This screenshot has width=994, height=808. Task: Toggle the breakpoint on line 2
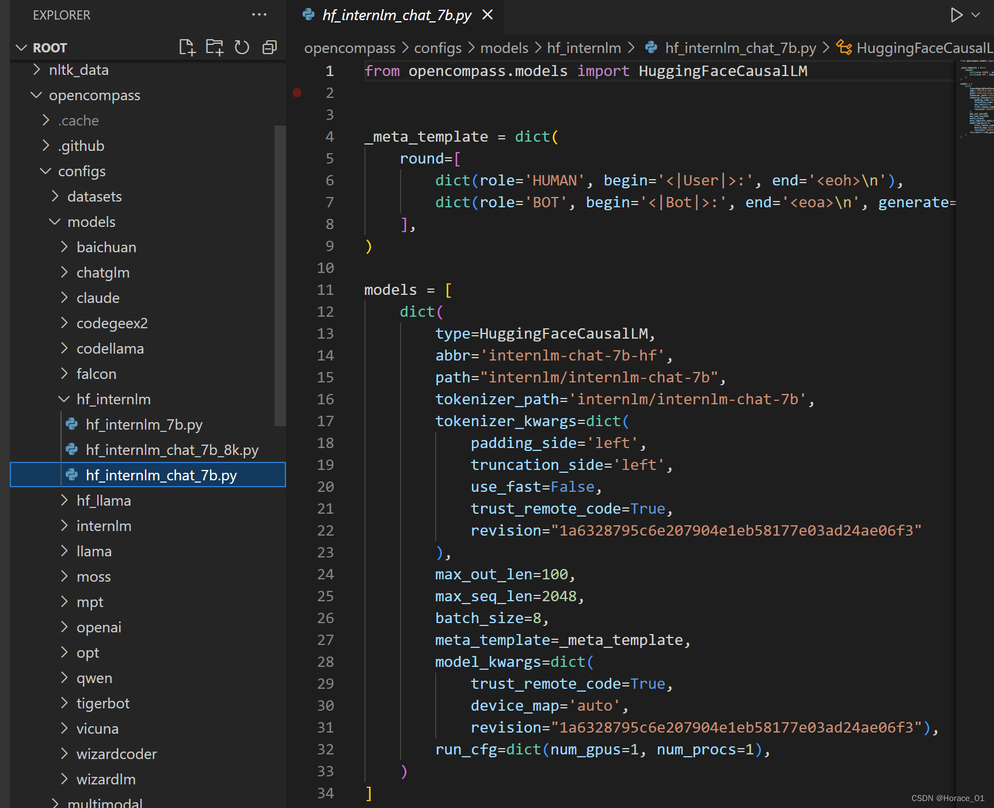coord(297,93)
